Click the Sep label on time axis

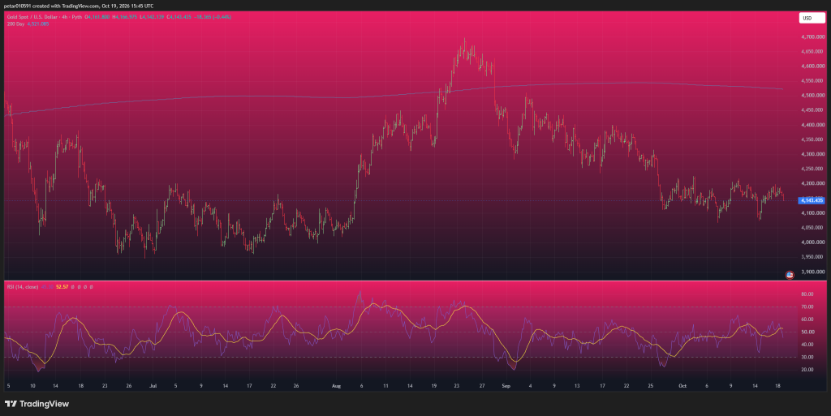click(506, 386)
